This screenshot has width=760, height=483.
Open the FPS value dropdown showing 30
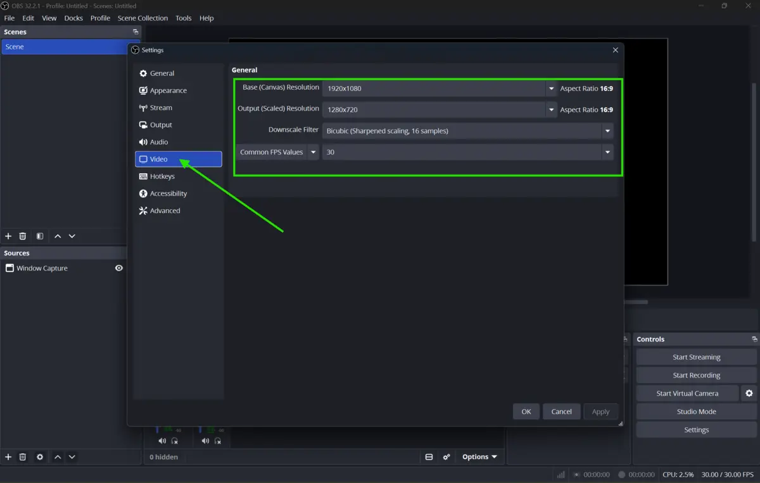[x=468, y=152]
